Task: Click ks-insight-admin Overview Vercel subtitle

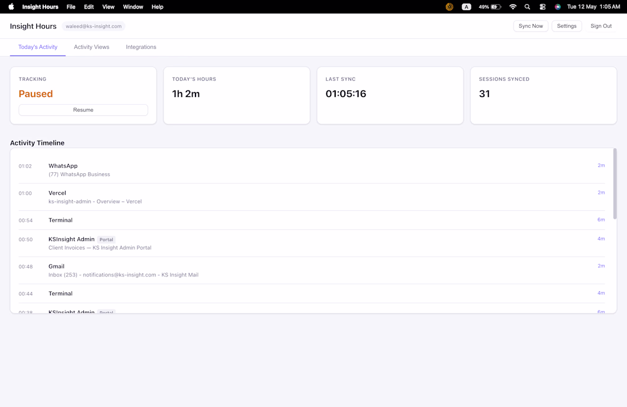Action: (x=95, y=201)
